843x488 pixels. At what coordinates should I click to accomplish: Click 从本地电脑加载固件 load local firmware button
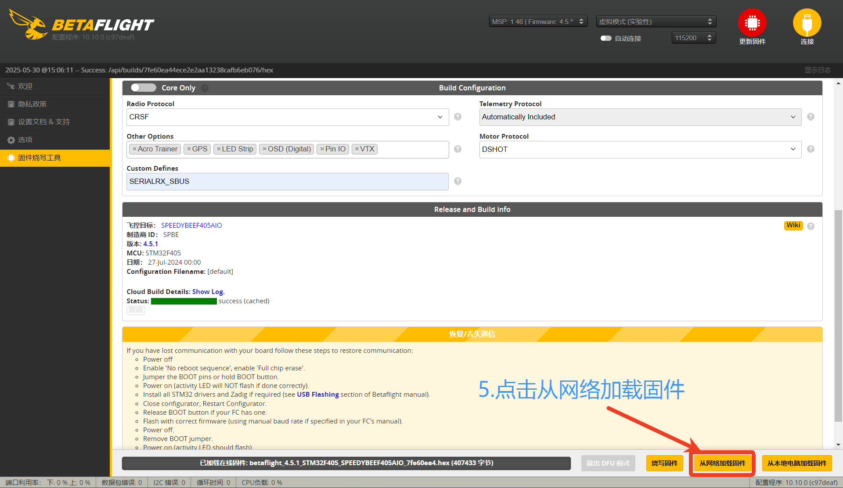(x=797, y=463)
